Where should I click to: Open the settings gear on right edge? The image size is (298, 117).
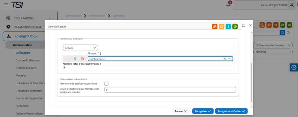tap(294, 67)
